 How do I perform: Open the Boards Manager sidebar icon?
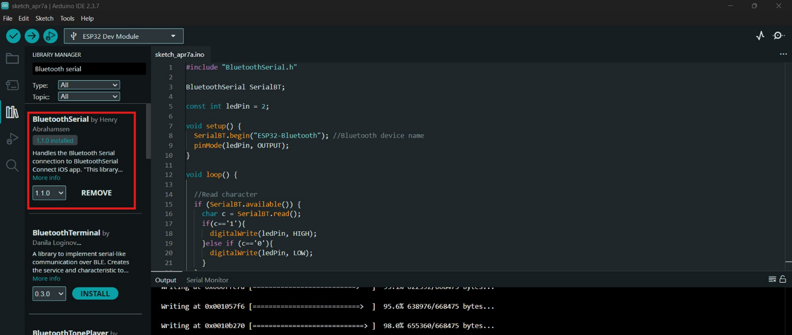[x=12, y=85]
